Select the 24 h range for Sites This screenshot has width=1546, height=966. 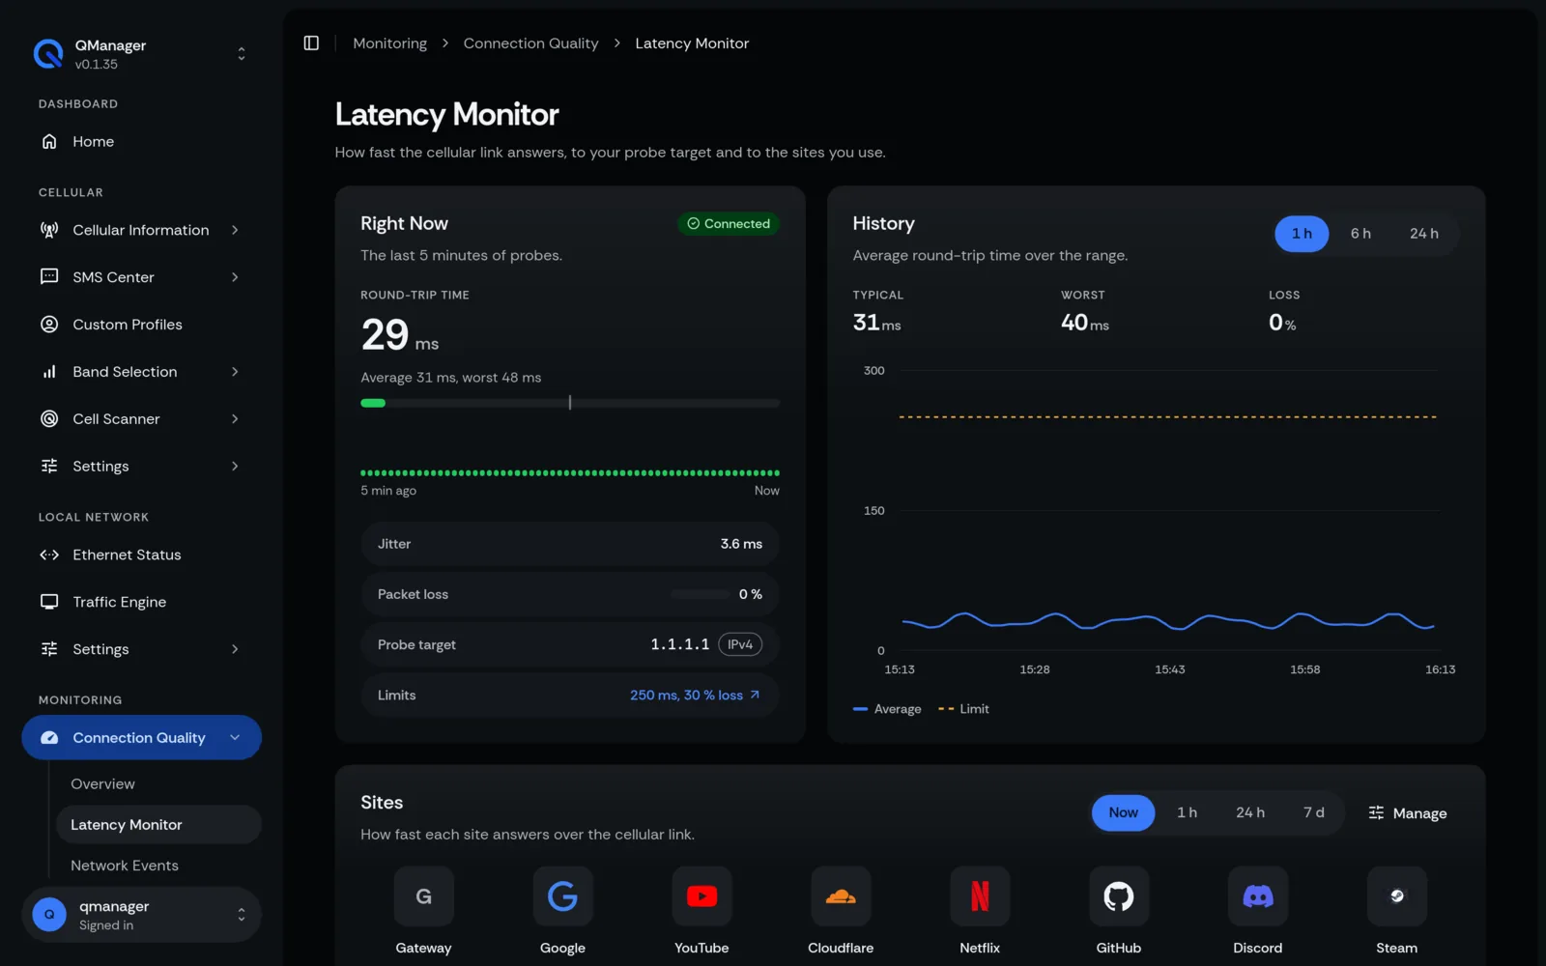[1250, 813]
